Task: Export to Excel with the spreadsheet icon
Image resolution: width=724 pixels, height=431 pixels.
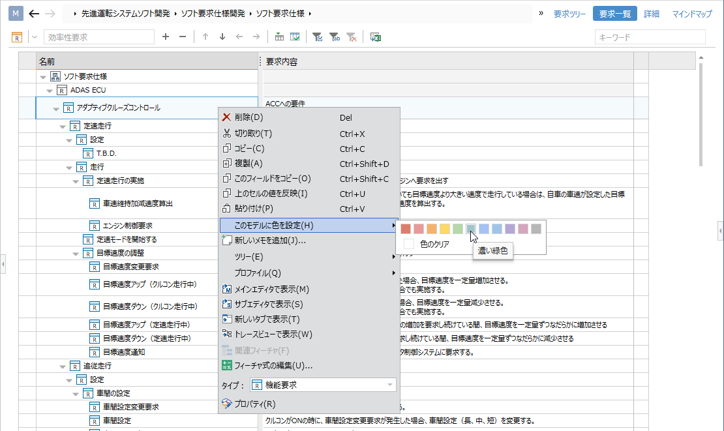Action: tap(376, 37)
